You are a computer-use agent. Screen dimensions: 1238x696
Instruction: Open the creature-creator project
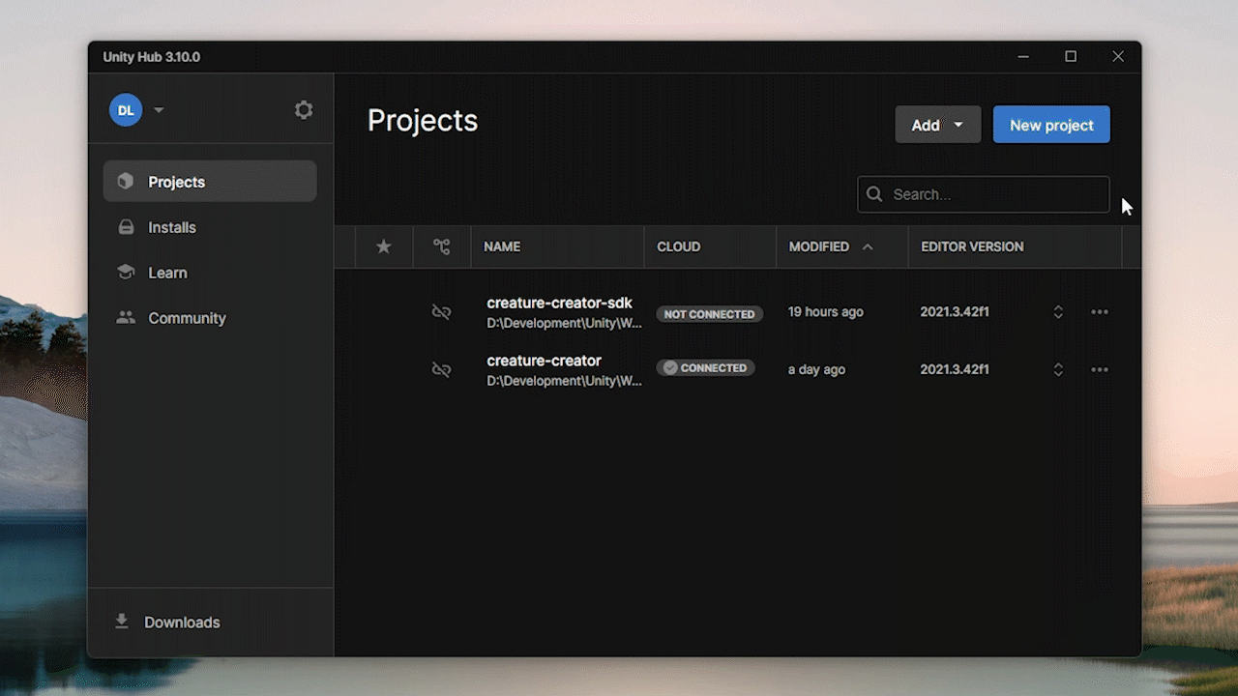(544, 361)
